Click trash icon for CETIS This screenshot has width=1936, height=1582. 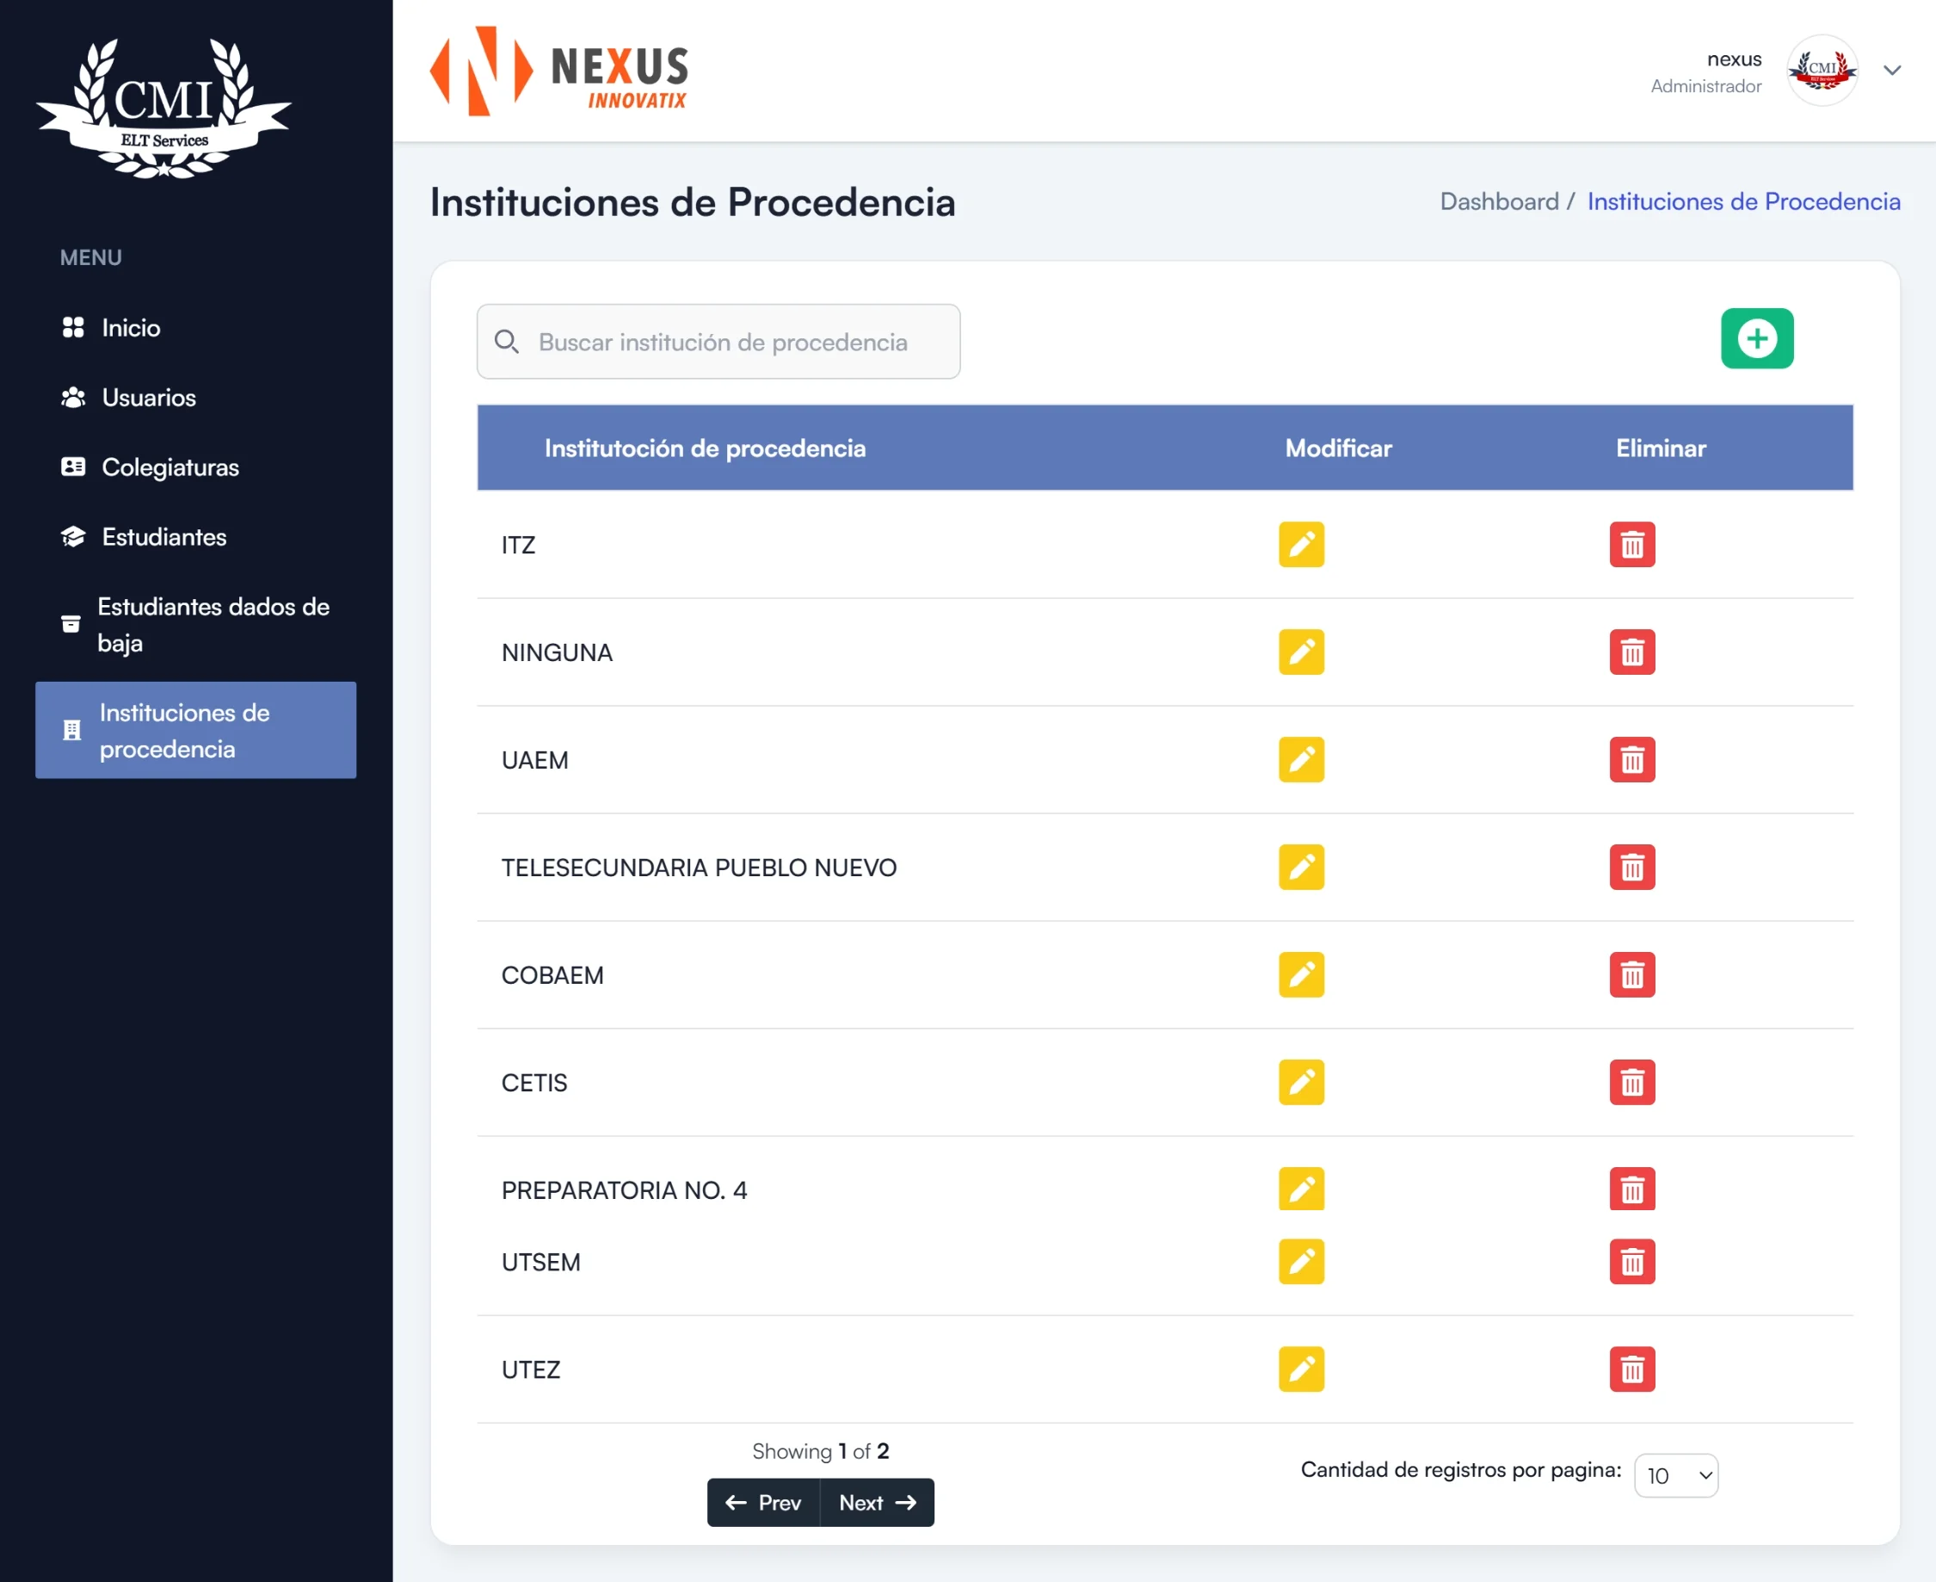pyautogui.click(x=1631, y=1083)
